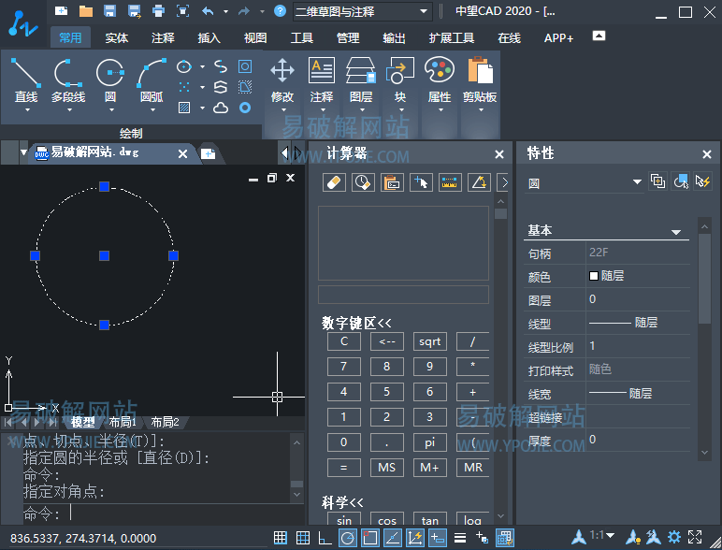This screenshot has width=722, height=550.
Task: Click the 颜色 white color swatch
Action: tap(594, 276)
